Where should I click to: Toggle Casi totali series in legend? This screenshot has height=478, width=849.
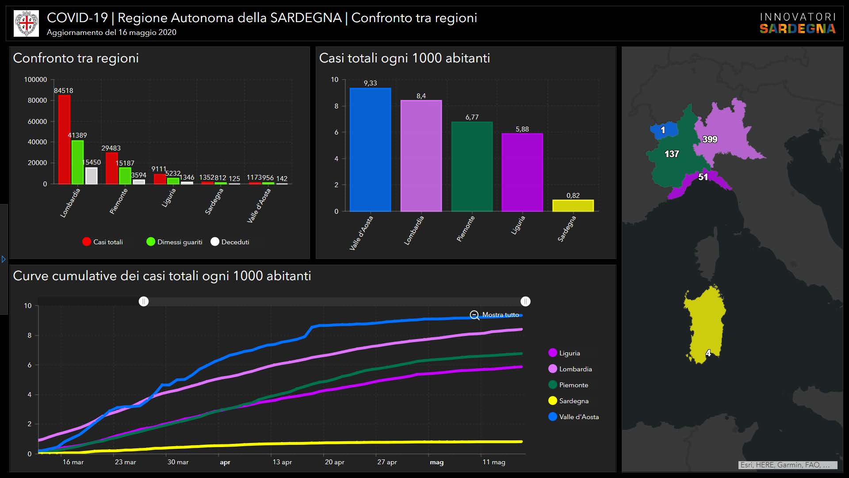(x=87, y=242)
